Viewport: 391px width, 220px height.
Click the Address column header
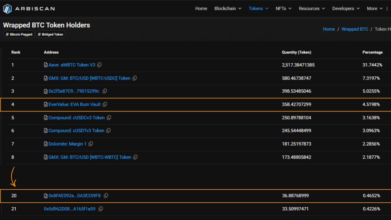(51, 52)
